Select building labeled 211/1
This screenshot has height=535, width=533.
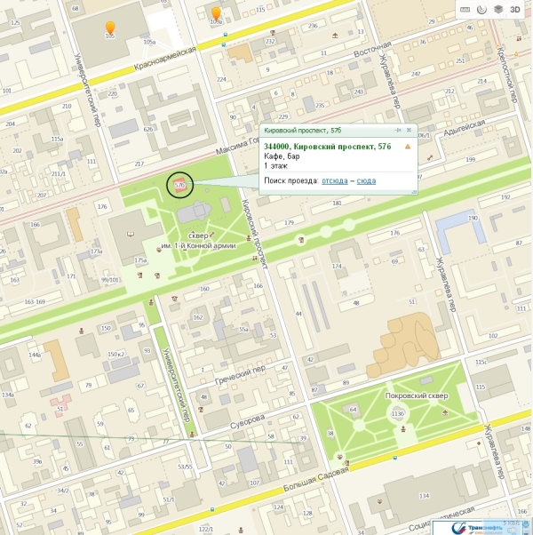point(58,174)
